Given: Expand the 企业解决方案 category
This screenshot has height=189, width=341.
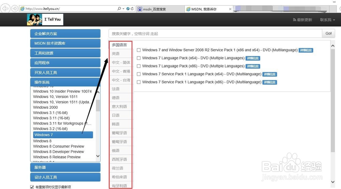Looking at the screenshot, I should point(65,33).
